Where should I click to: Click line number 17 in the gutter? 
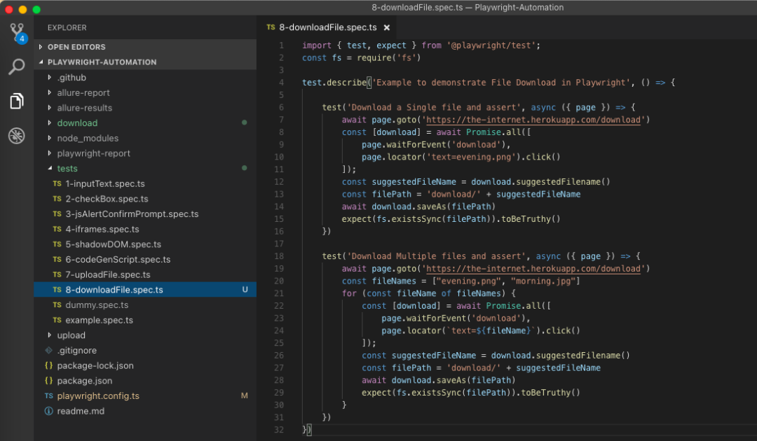point(280,244)
